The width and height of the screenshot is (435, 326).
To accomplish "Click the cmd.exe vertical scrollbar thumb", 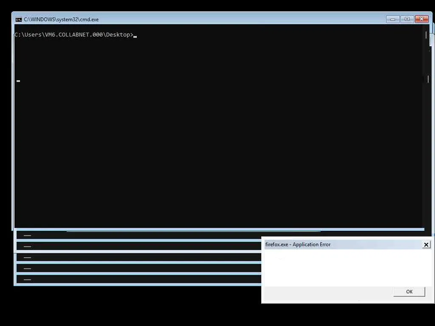I will (x=426, y=35).
